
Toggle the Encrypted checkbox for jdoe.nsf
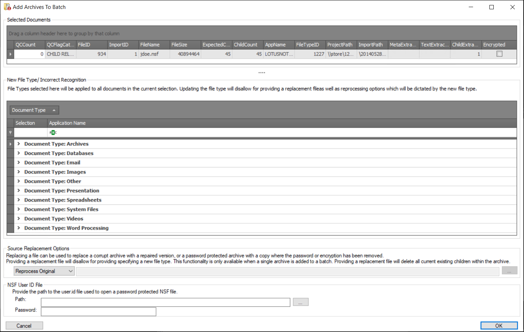pos(499,54)
